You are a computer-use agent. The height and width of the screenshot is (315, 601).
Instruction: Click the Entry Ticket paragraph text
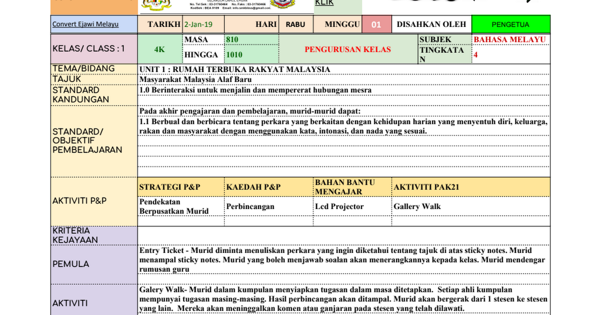point(343,260)
